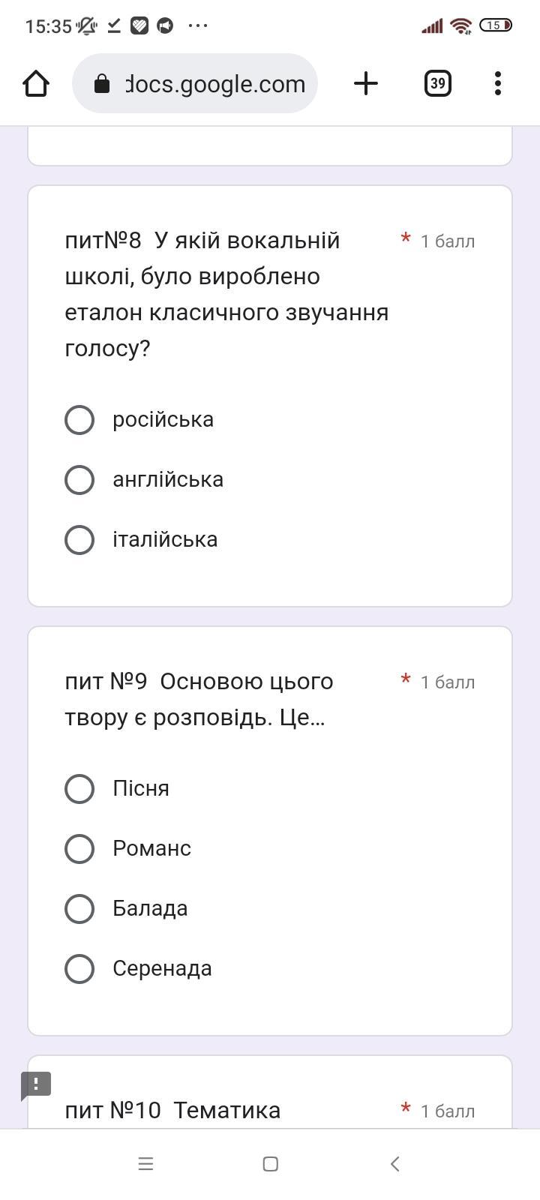Tap the report problem feedback icon

(35, 1084)
